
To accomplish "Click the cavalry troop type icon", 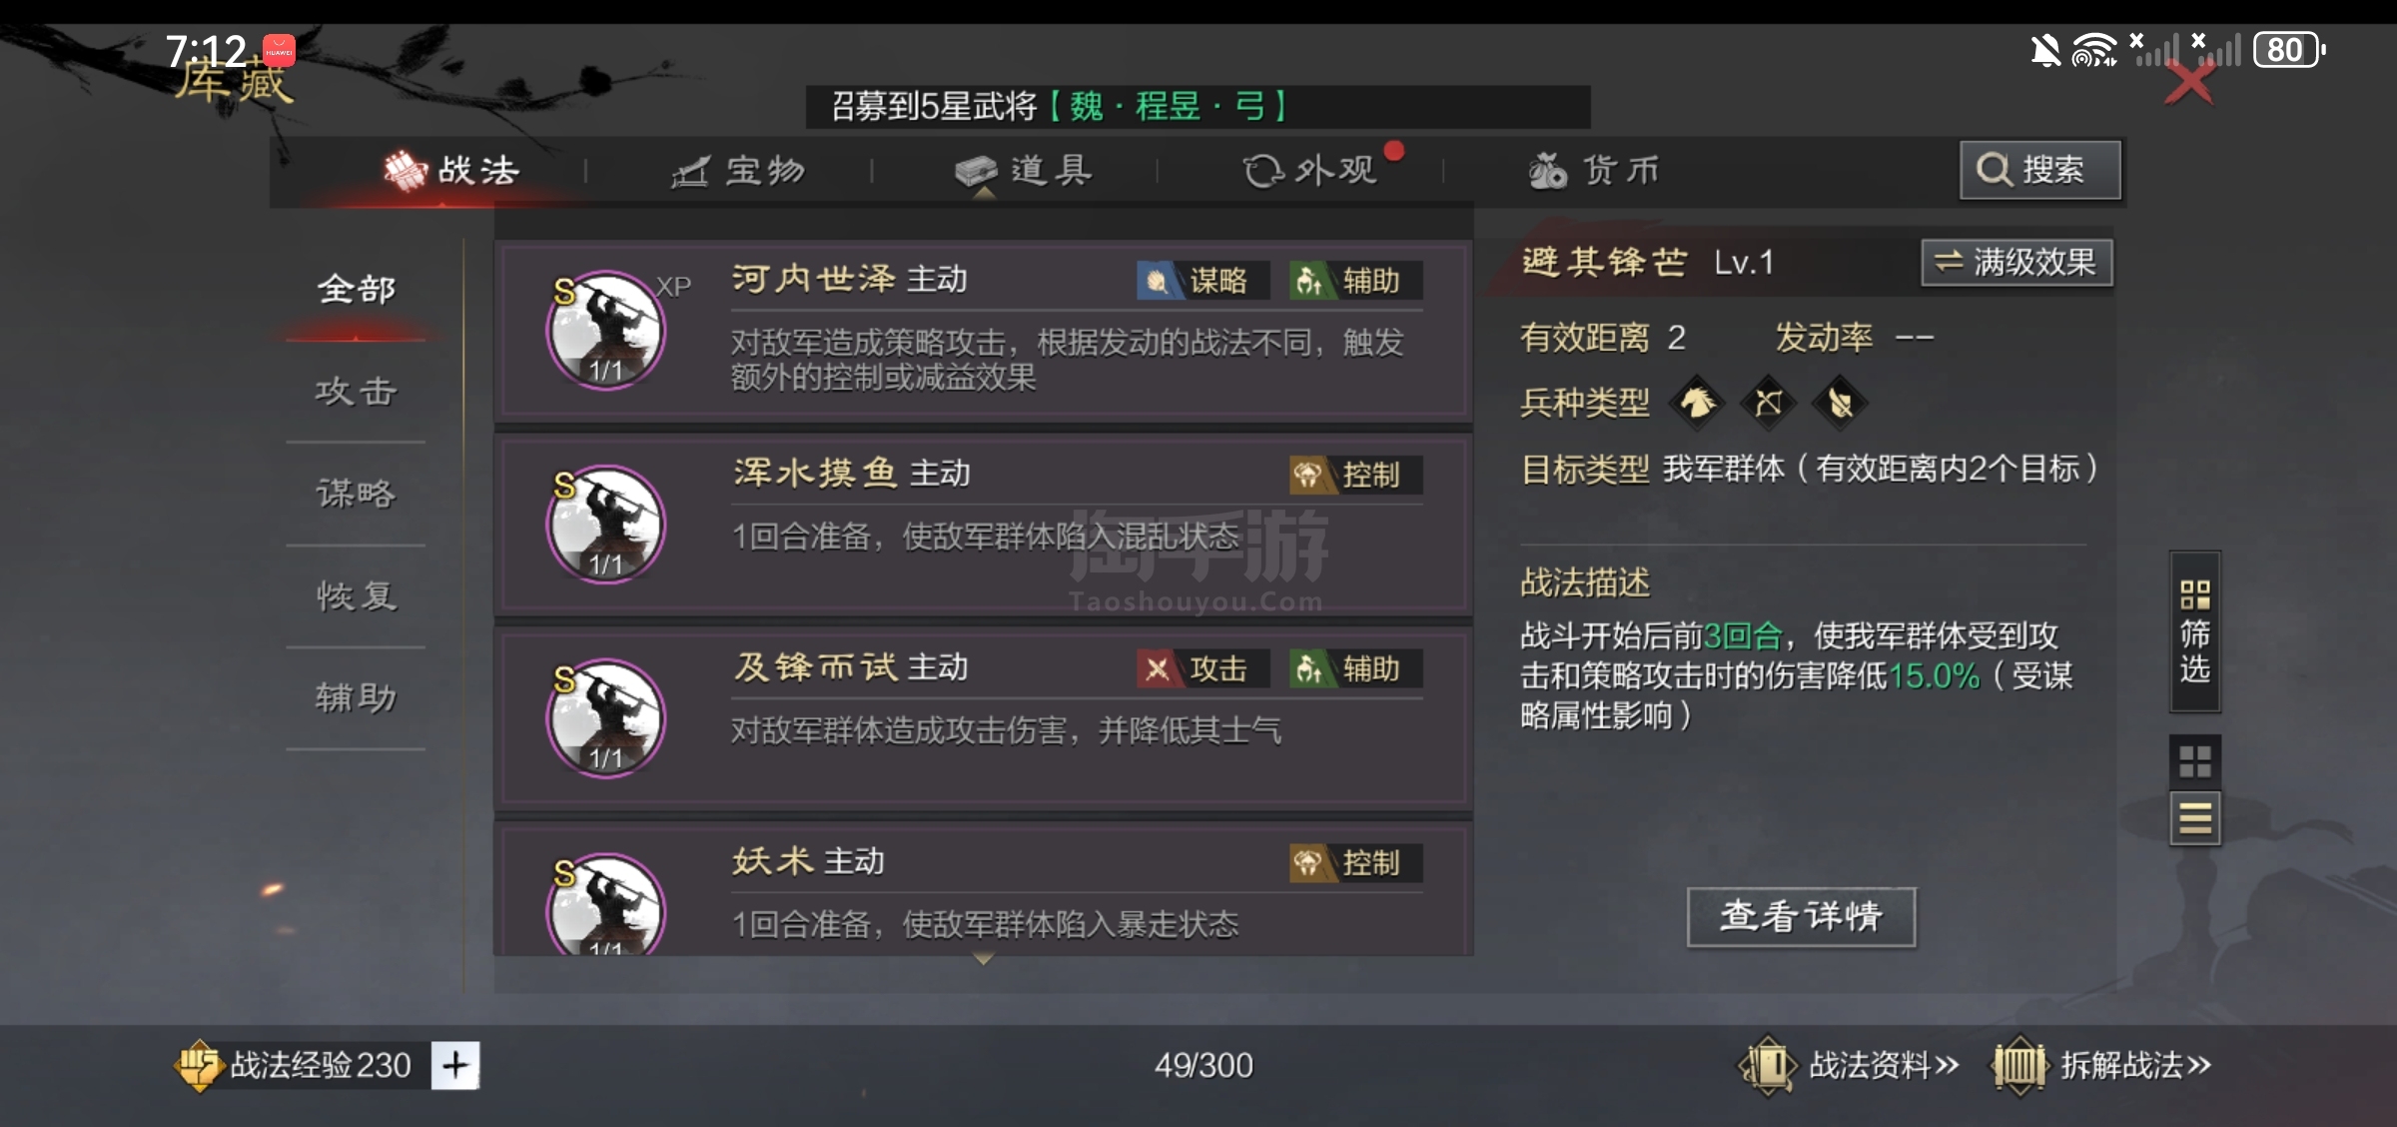I will [x=1698, y=403].
